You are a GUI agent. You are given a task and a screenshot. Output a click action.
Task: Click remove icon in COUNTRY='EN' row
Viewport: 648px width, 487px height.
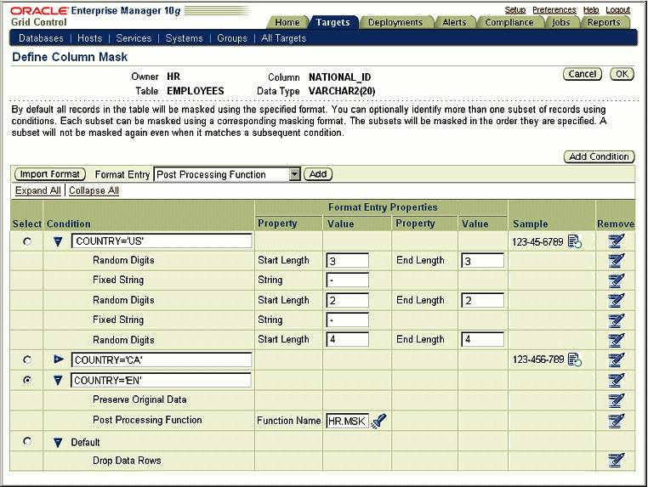[616, 380]
